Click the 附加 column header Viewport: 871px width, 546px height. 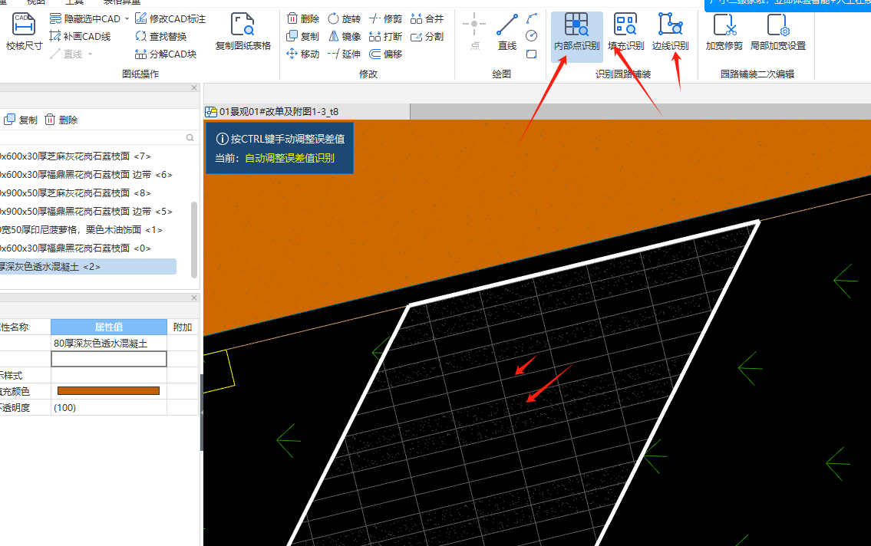182,327
